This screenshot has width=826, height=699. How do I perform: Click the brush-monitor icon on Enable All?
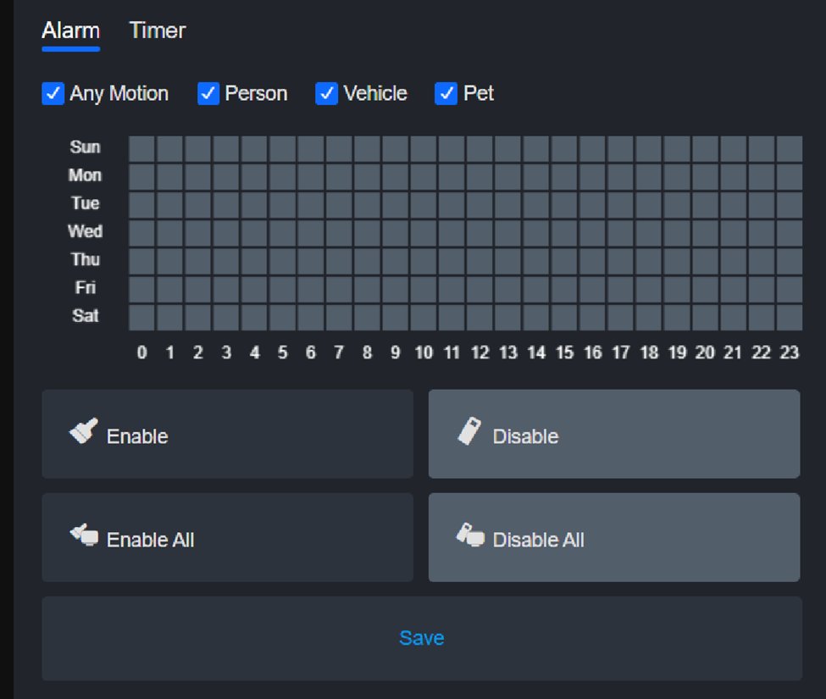click(84, 535)
